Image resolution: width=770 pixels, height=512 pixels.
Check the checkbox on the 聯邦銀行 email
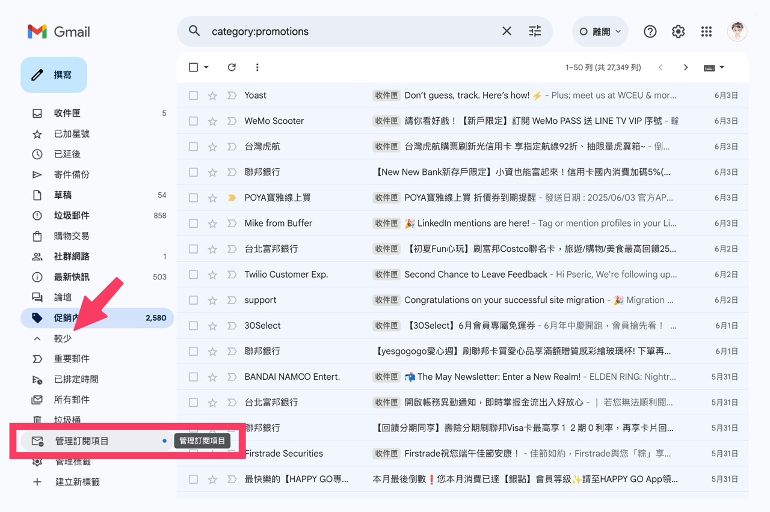pos(192,172)
